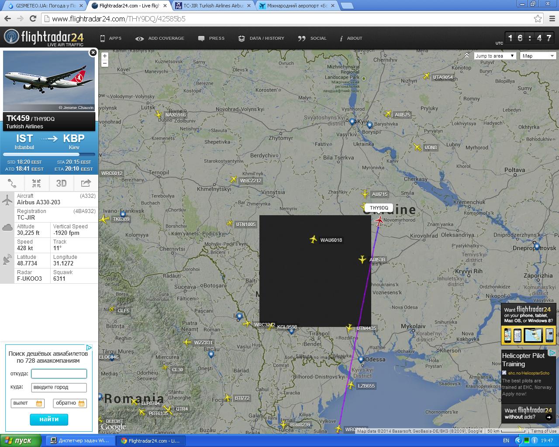The width and height of the screenshot is (559, 447).
Task: Click Flightradar24.com taskbar item
Action: point(151,440)
